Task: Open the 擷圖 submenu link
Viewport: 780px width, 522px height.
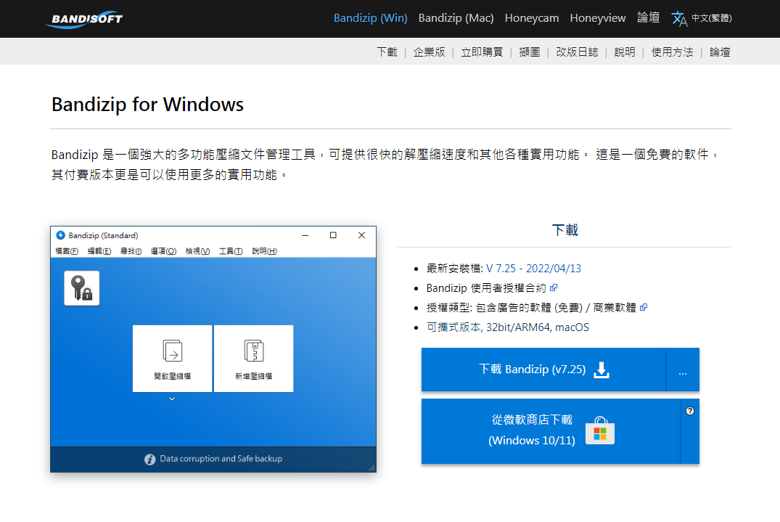Action: (x=530, y=52)
